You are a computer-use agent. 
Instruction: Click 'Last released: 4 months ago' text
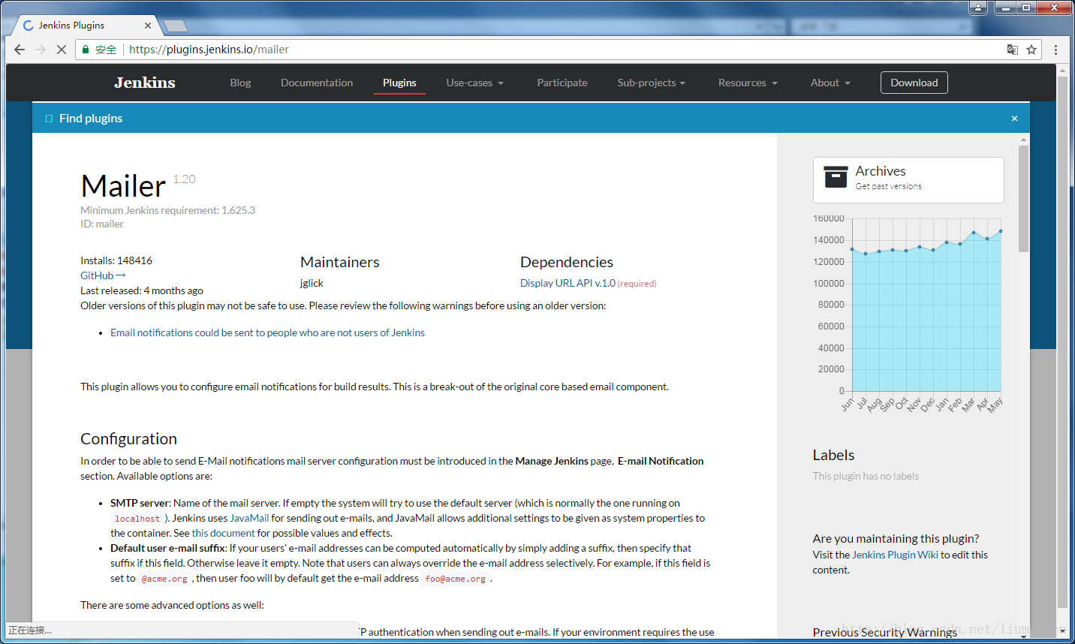pyautogui.click(x=142, y=290)
